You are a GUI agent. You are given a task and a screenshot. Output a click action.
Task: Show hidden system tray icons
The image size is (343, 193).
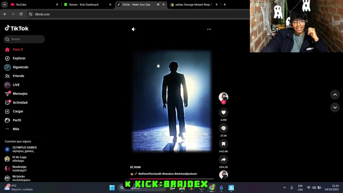[285, 188]
